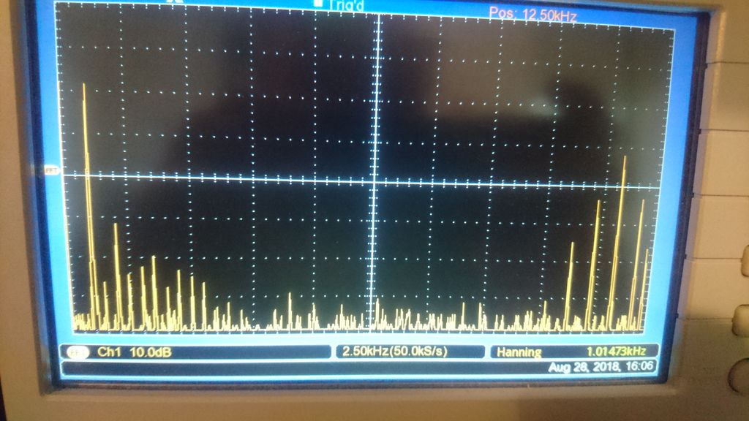Click the Hanning window label
The width and height of the screenshot is (749, 421).
click(519, 352)
